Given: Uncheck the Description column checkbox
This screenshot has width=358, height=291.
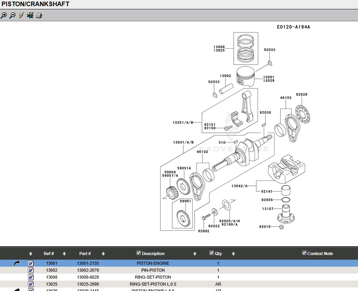Looking at the screenshot, I should coord(139,253).
